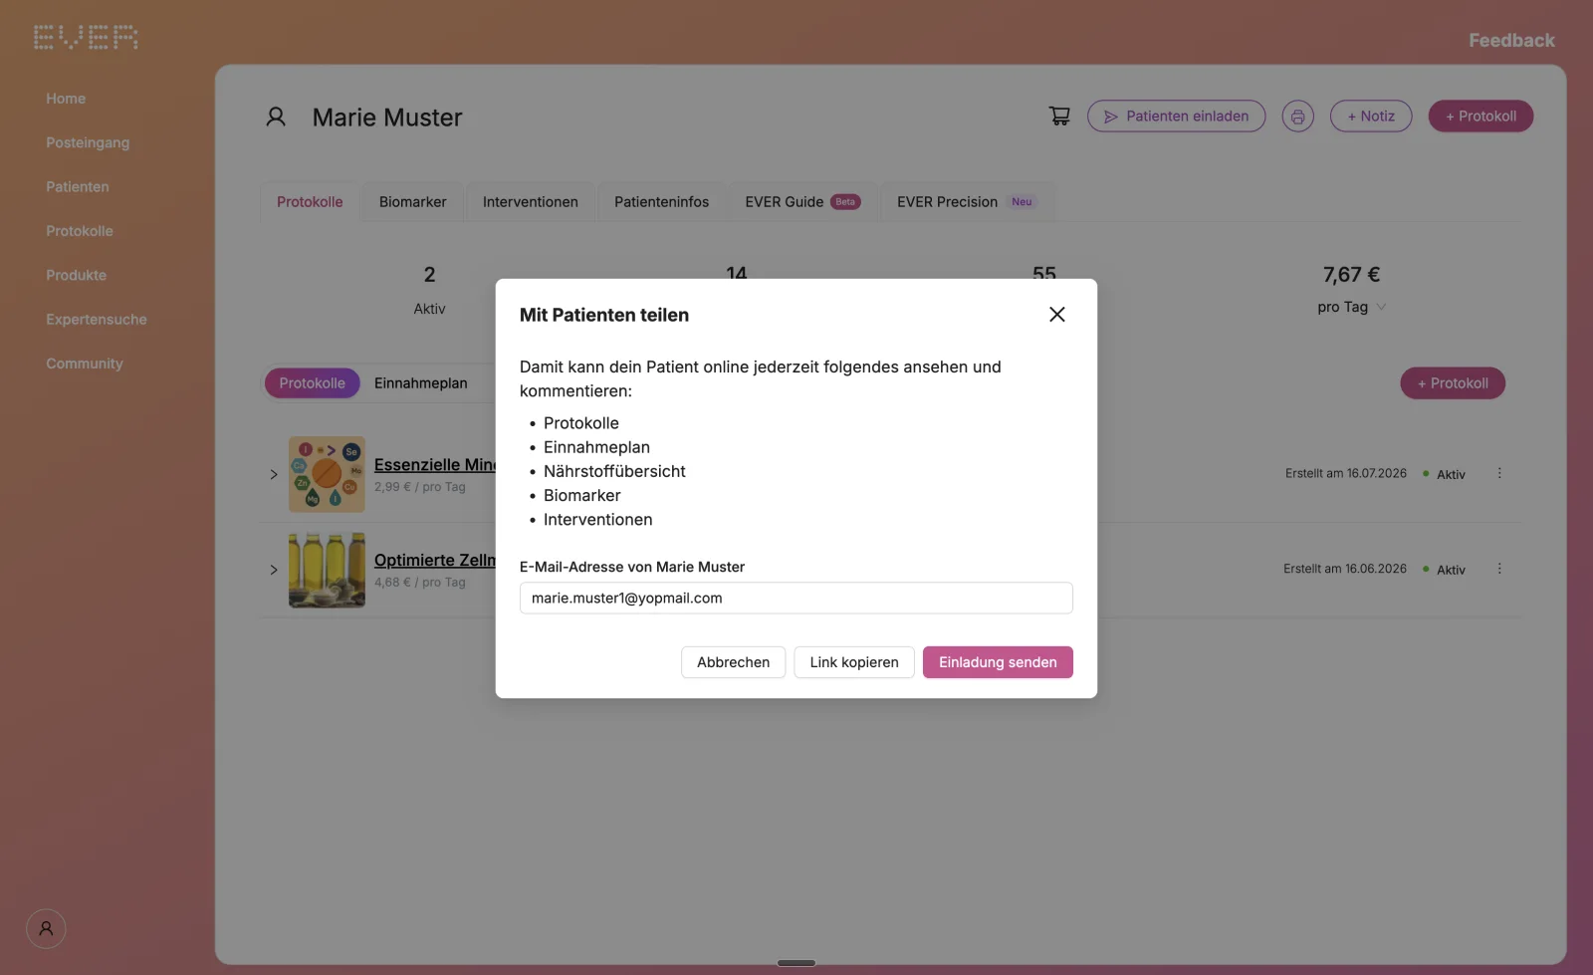1593x975 pixels.
Task: Click Link kopieren button
Action: pos(854,662)
